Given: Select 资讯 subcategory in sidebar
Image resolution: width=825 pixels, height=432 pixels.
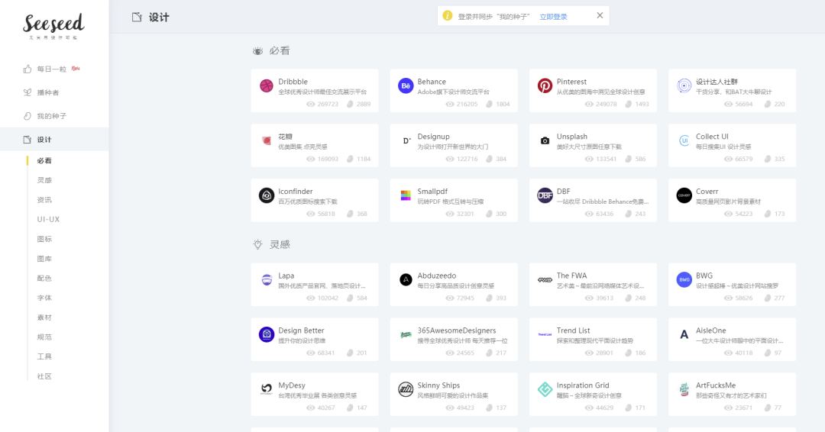Looking at the screenshot, I should [44, 200].
